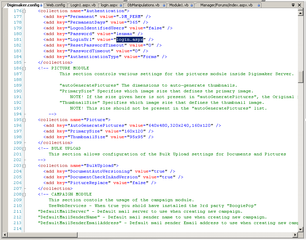Image resolution: width=306 pixels, height=240 pixels.
Task: Click the lock icon on Digimaker.config tab
Action: [41, 5]
